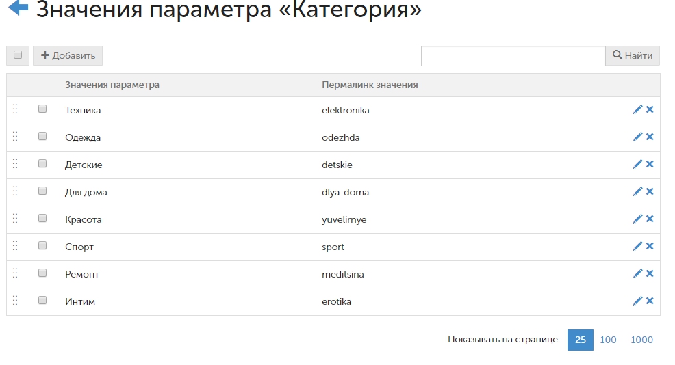Edit the Ремонт row

(x=637, y=273)
